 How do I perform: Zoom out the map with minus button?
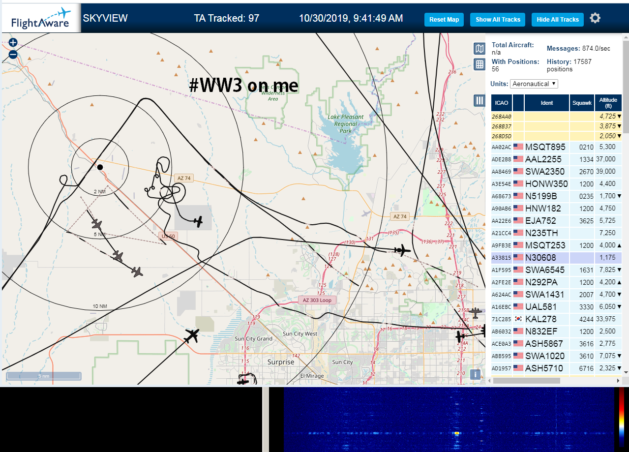click(x=13, y=55)
